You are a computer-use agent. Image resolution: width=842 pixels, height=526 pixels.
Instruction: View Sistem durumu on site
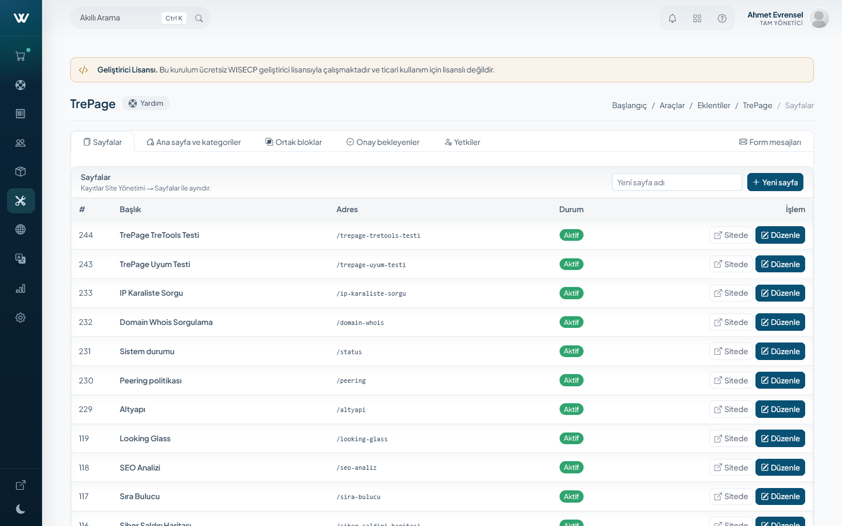[731, 351]
